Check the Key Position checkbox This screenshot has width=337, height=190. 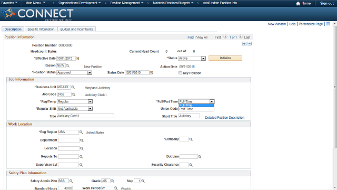(180, 73)
